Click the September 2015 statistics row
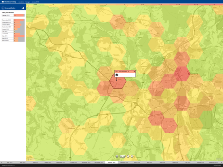This screenshot has height=167, width=223. [13, 27]
